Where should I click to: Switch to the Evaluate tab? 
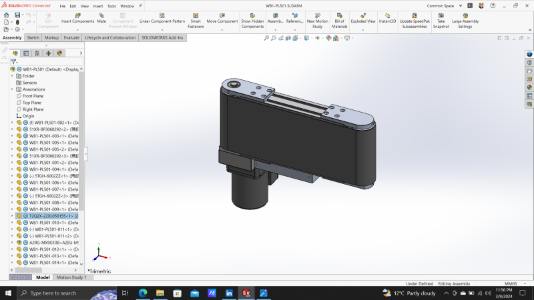(x=71, y=37)
